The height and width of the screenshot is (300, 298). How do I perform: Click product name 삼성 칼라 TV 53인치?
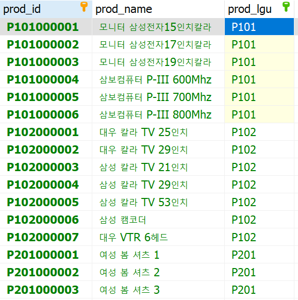tap(143, 202)
